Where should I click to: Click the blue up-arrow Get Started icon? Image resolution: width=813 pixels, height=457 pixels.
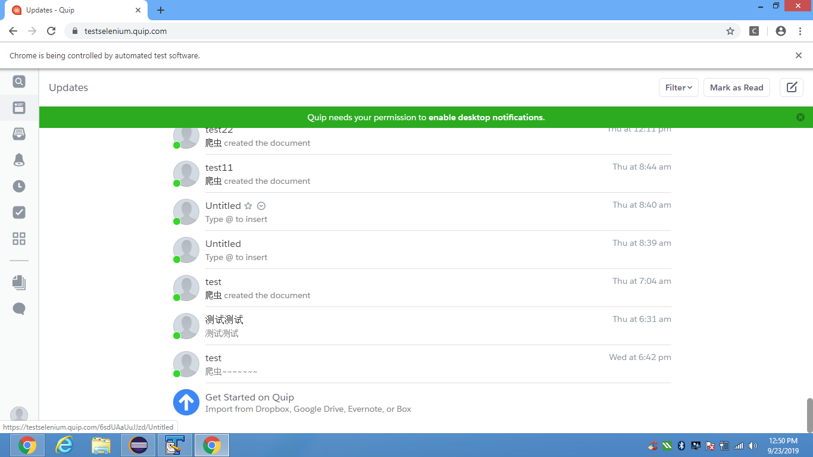[x=186, y=402]
